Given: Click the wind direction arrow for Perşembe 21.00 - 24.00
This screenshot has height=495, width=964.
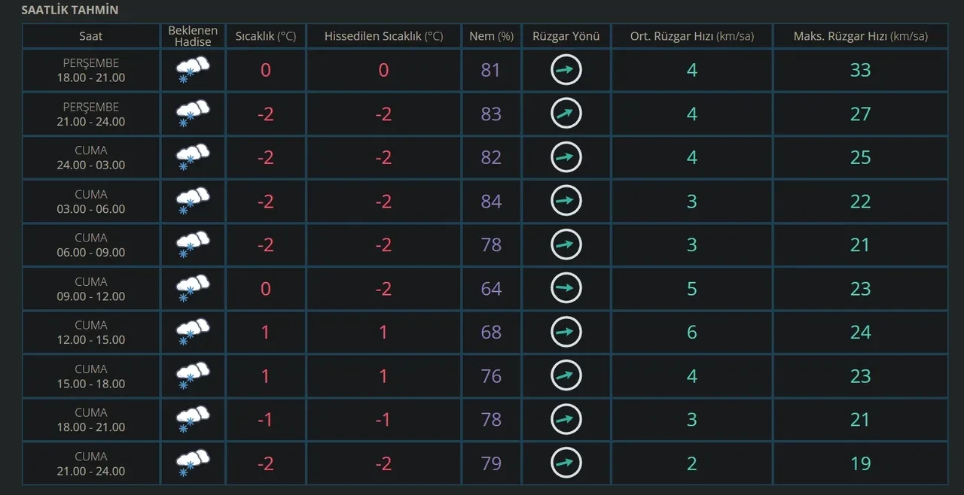Looking at the screenshot, I should [566, 114].
